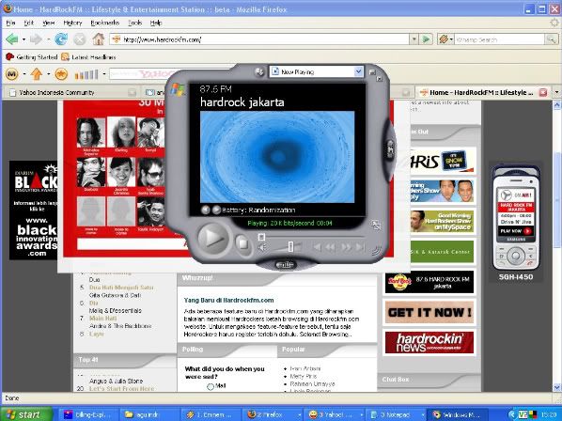Open the Now Playing dropdown
The image size is (562, 421).
[358, 71]
